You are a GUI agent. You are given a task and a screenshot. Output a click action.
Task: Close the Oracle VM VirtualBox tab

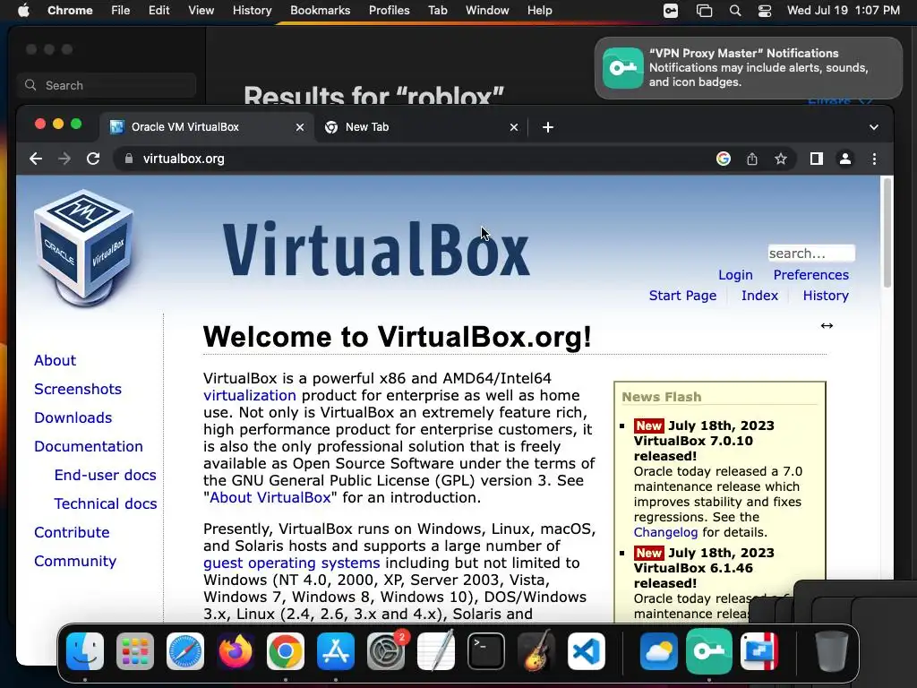click(x=300, y=127)
